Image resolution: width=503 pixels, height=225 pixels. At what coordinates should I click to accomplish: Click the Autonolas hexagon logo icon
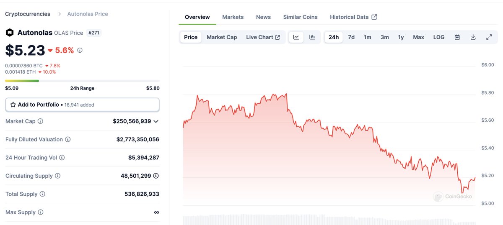point(10,33)
